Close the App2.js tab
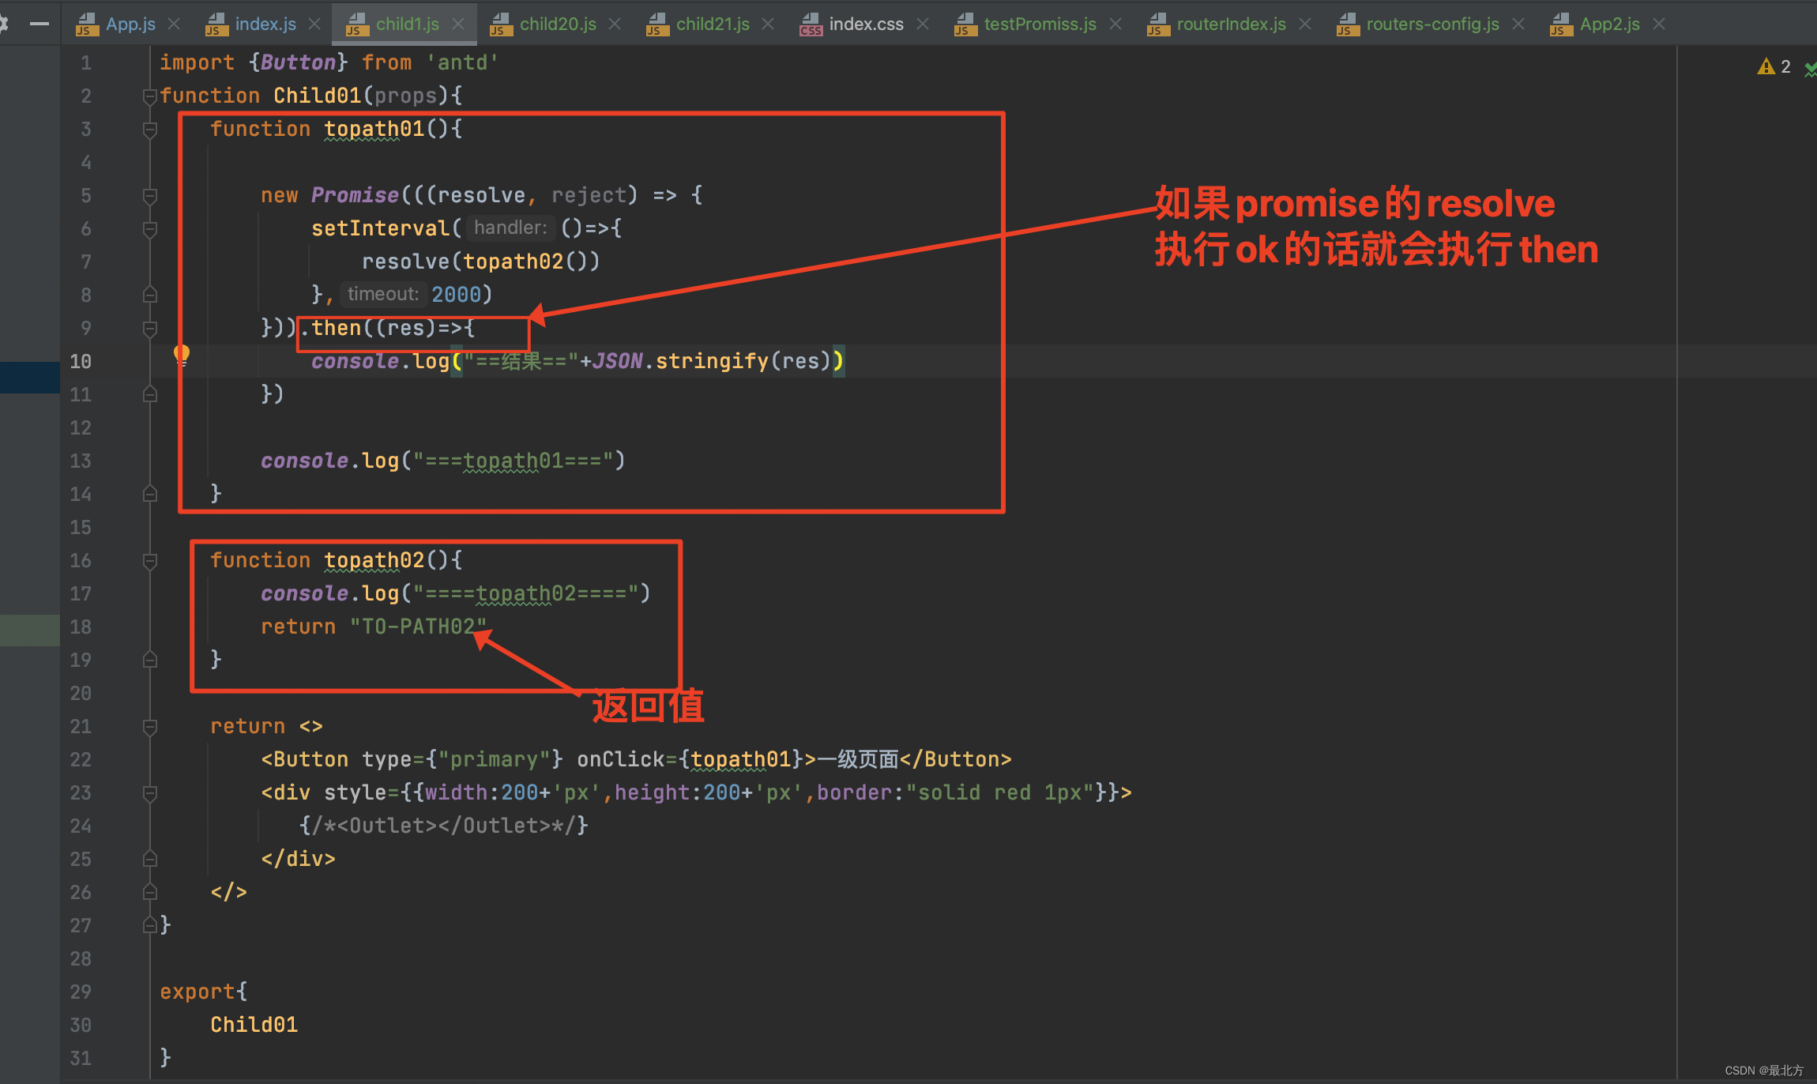Viewport: 1817px width, 1084px height. pyautogui.click(x=1659, y=24)
